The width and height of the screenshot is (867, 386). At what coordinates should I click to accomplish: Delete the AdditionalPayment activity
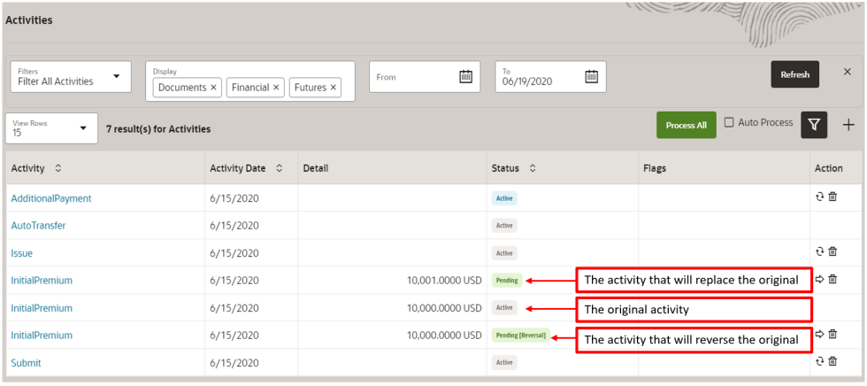click(x=832, y=197)
